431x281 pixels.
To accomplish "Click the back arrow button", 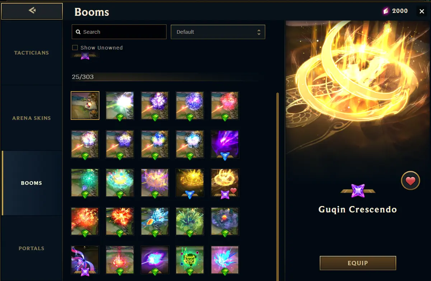I will (x=32, y=11).
